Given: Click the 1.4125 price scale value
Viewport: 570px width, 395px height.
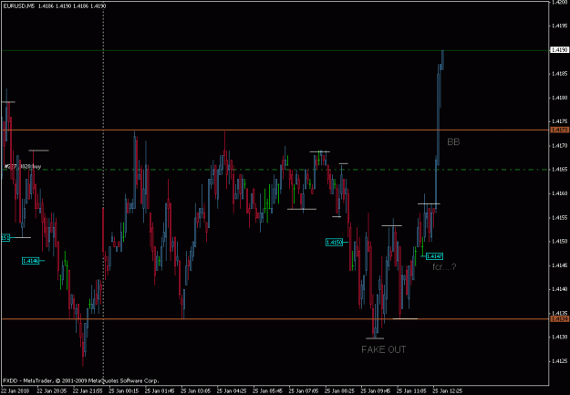Looking at the screenshot, I should (x=559, y=361).
